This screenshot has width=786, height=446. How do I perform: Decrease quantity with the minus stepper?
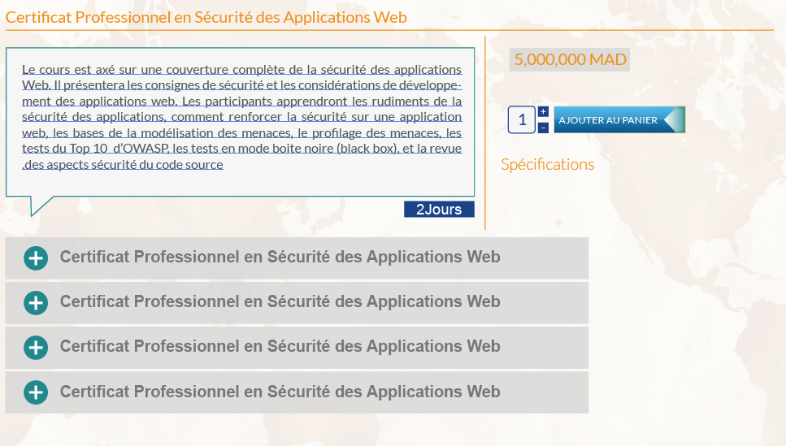(x=543, y=128)
